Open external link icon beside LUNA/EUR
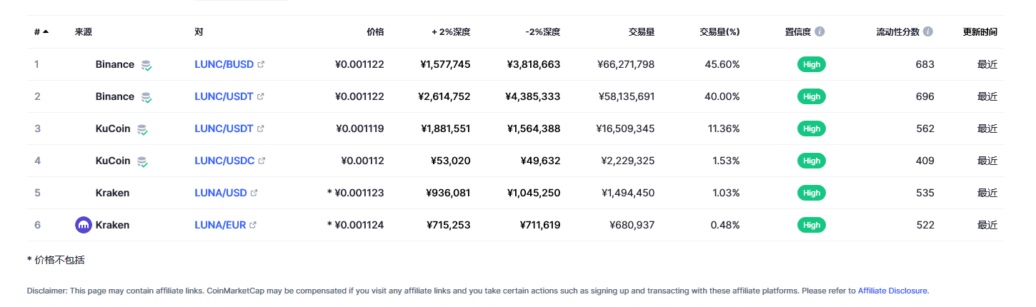Screen dimensions: 1036x307 pos(253,225)
